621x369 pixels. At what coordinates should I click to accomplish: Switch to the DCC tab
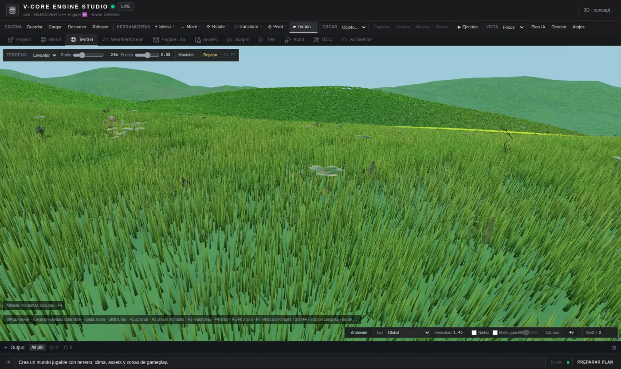click(322, 39)
